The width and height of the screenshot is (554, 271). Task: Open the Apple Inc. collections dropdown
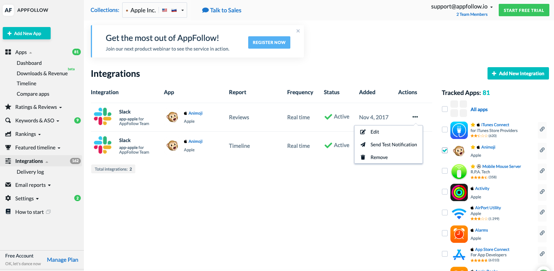pos(155,10)
